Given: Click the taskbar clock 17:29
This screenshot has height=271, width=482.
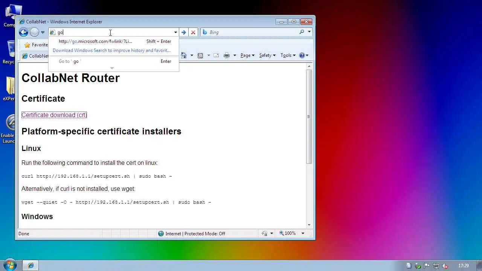Looking at the screenshot, I should [464, 266].
